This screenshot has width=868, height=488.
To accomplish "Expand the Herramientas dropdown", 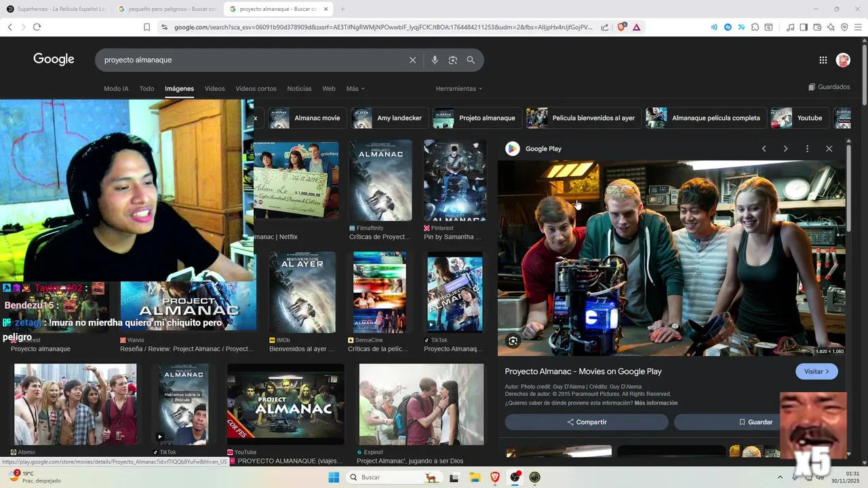I will click(x=459, y=89).
